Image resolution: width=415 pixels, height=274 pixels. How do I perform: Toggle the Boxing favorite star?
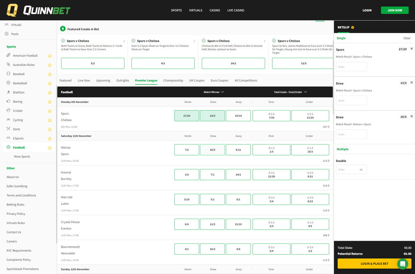tap(49, 102)
